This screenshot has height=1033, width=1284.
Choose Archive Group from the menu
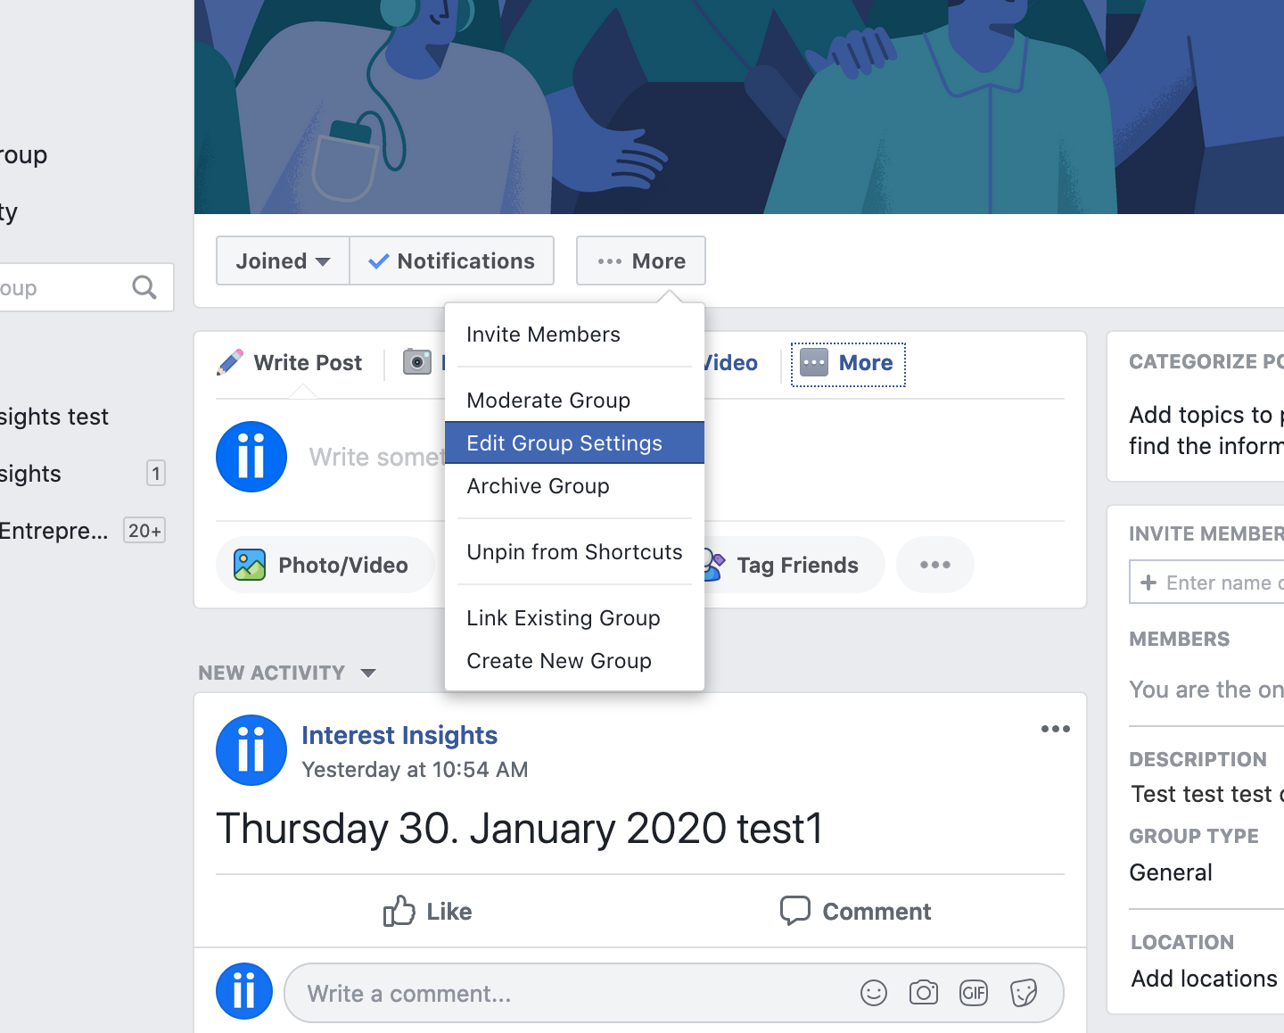point(539,486)
